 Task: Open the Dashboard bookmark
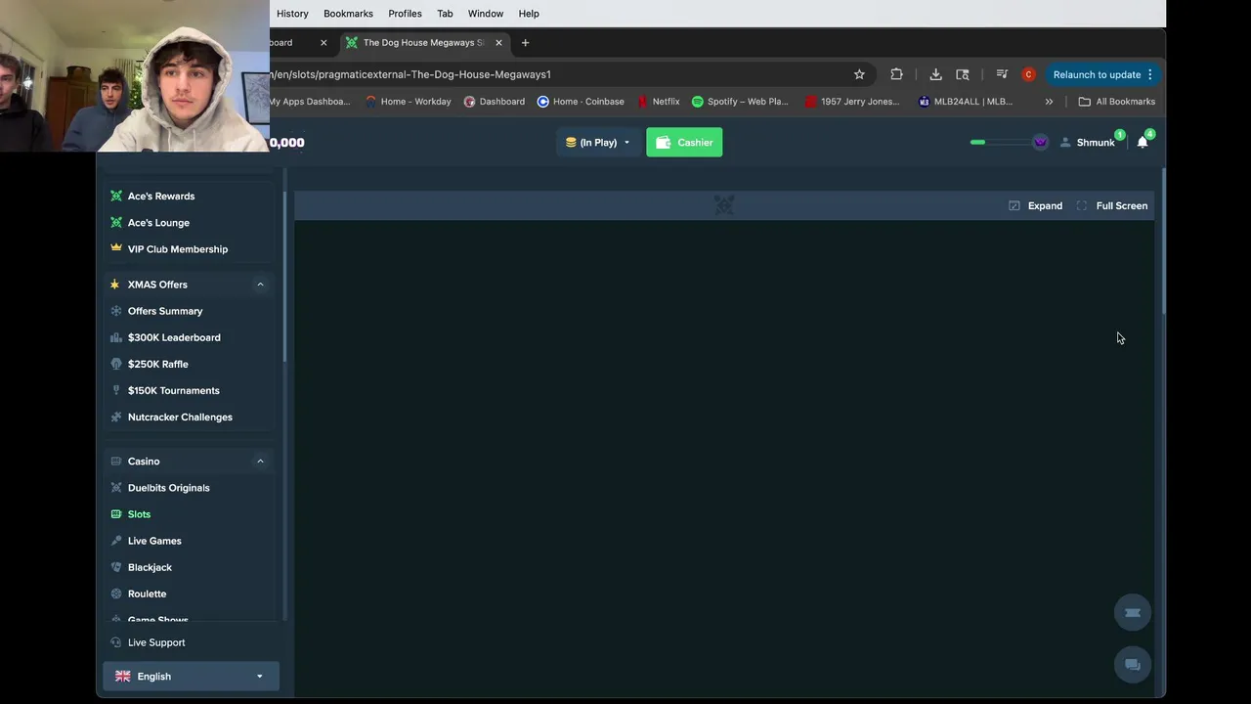point(495,102)
